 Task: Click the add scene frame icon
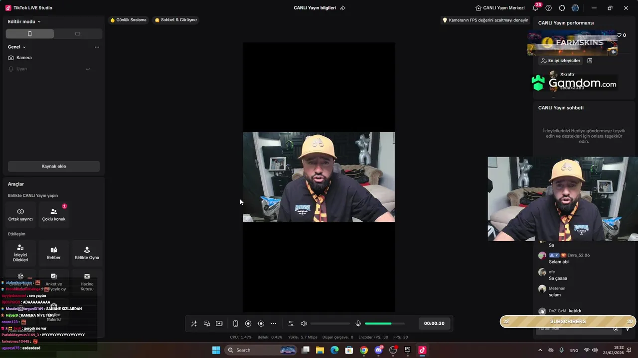(x=219, y=324)
